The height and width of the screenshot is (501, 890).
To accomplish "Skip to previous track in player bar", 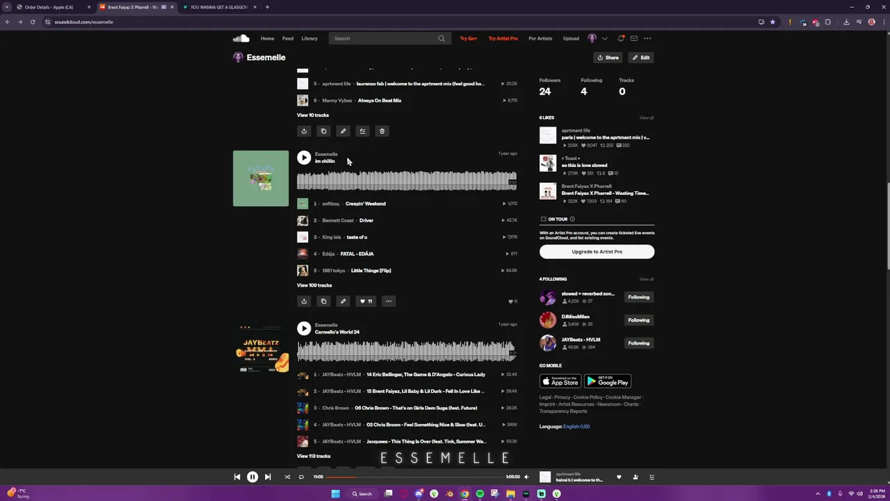I will click(x=237, y=477).
